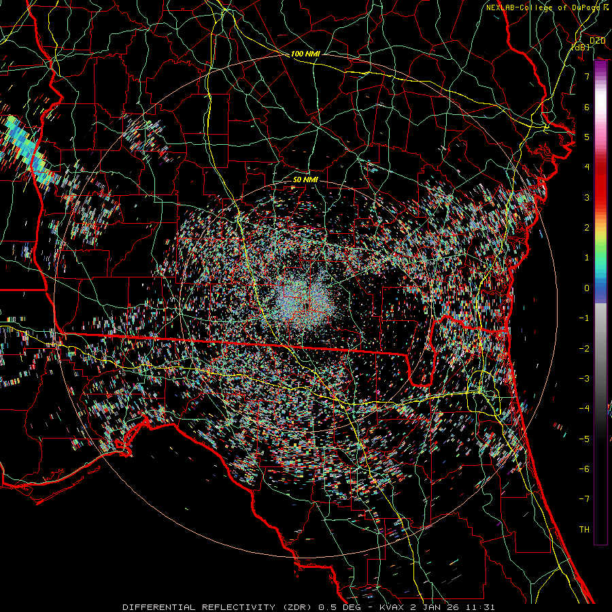This screenshot has height=612, width=612.
Task: Click the DZD product label
Action: (x=597, y=41)
